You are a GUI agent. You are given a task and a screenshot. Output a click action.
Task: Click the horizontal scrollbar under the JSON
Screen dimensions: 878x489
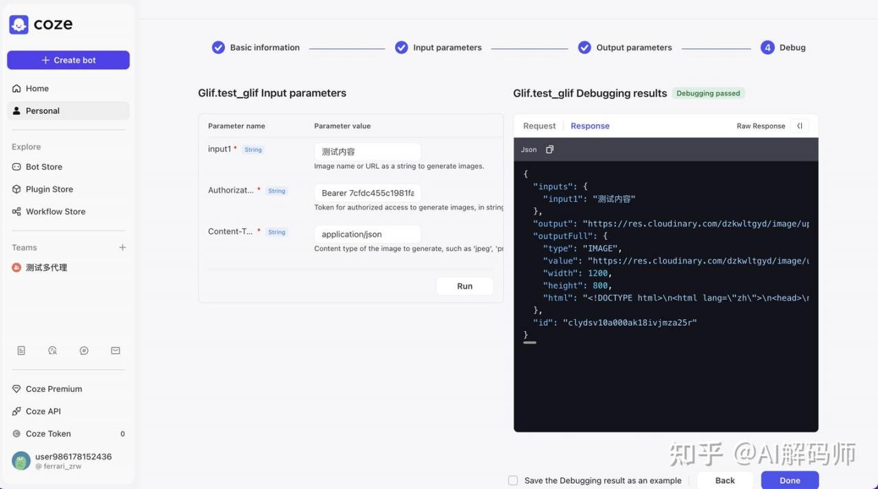(x=530, y=342)
